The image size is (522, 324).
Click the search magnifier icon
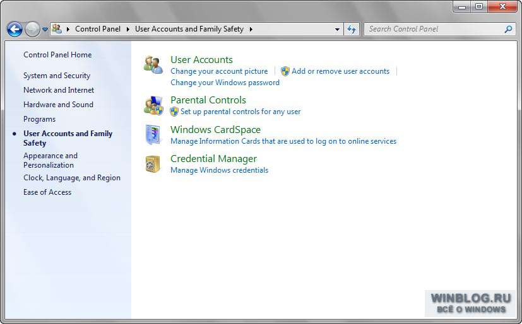pyautogui.click(x=508, y=29)
